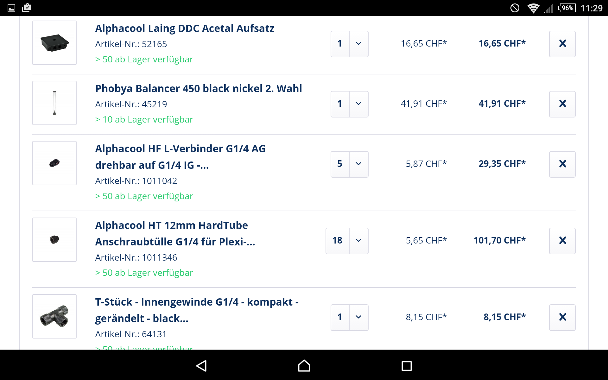Tap the Android back navigation button

click(201, 366)
